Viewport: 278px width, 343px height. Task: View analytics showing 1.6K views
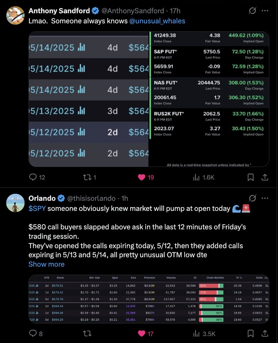[x=203, y=177]
